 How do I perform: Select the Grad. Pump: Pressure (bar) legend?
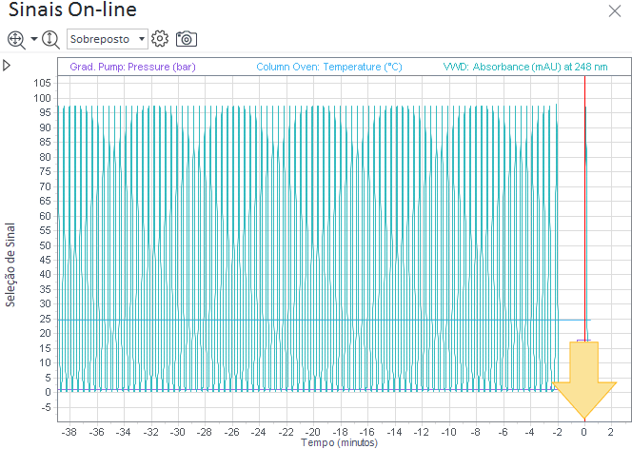pos(132,67)
